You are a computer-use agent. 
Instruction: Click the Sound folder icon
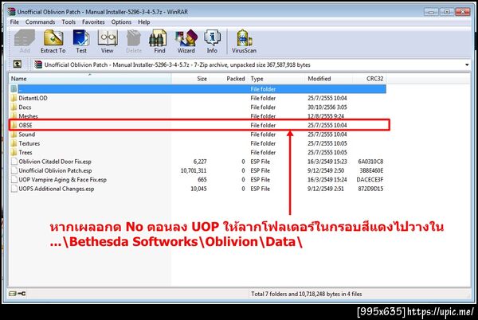14,135
